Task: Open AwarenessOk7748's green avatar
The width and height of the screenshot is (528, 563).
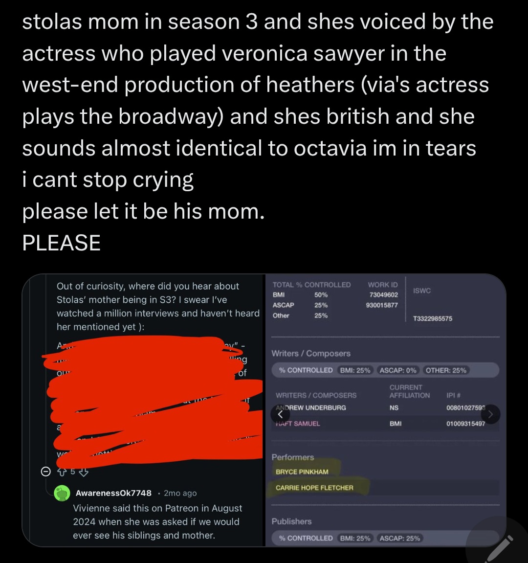Action: coord(62,493)
